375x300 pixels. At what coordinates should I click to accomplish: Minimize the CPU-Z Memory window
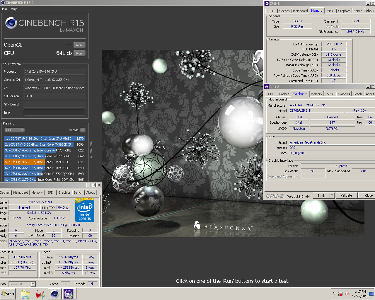coord(368,4)
